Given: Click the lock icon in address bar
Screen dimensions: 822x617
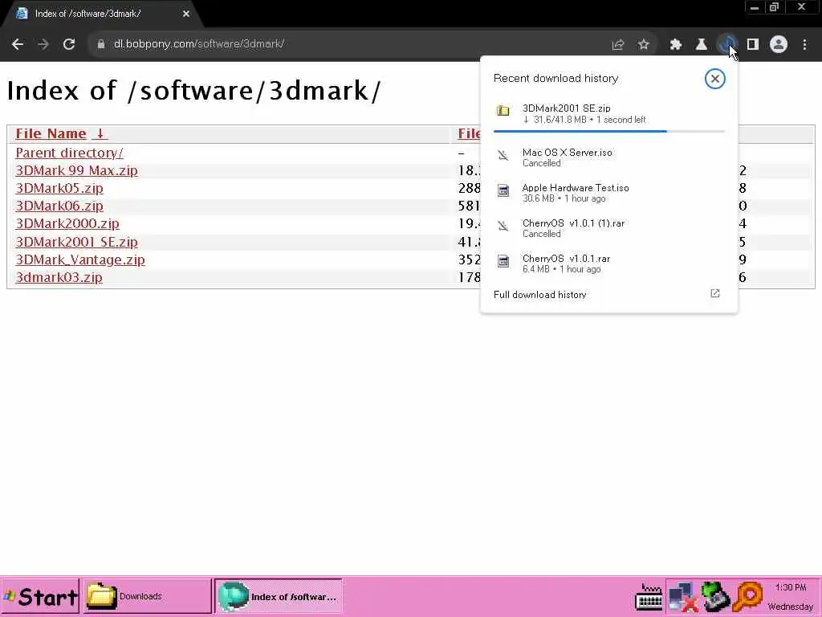Looking at the screenshot, I should point(100,44).
